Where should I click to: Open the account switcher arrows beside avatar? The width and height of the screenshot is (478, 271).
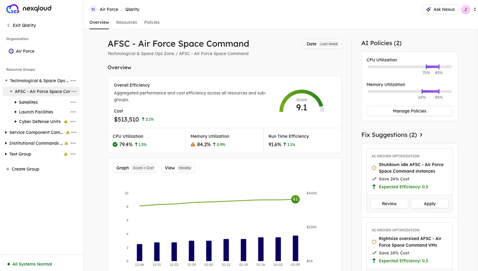click(x=475, y=9)
